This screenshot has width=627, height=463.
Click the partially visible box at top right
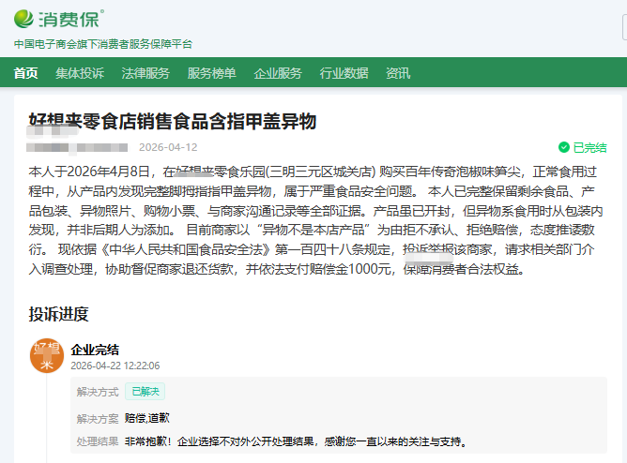(x=621, y=31)
